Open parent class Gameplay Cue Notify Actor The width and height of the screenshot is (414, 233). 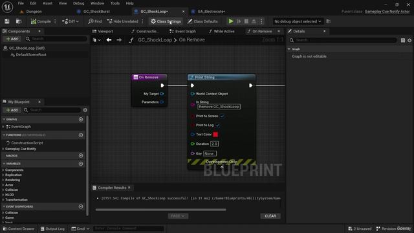click(387, 12)
